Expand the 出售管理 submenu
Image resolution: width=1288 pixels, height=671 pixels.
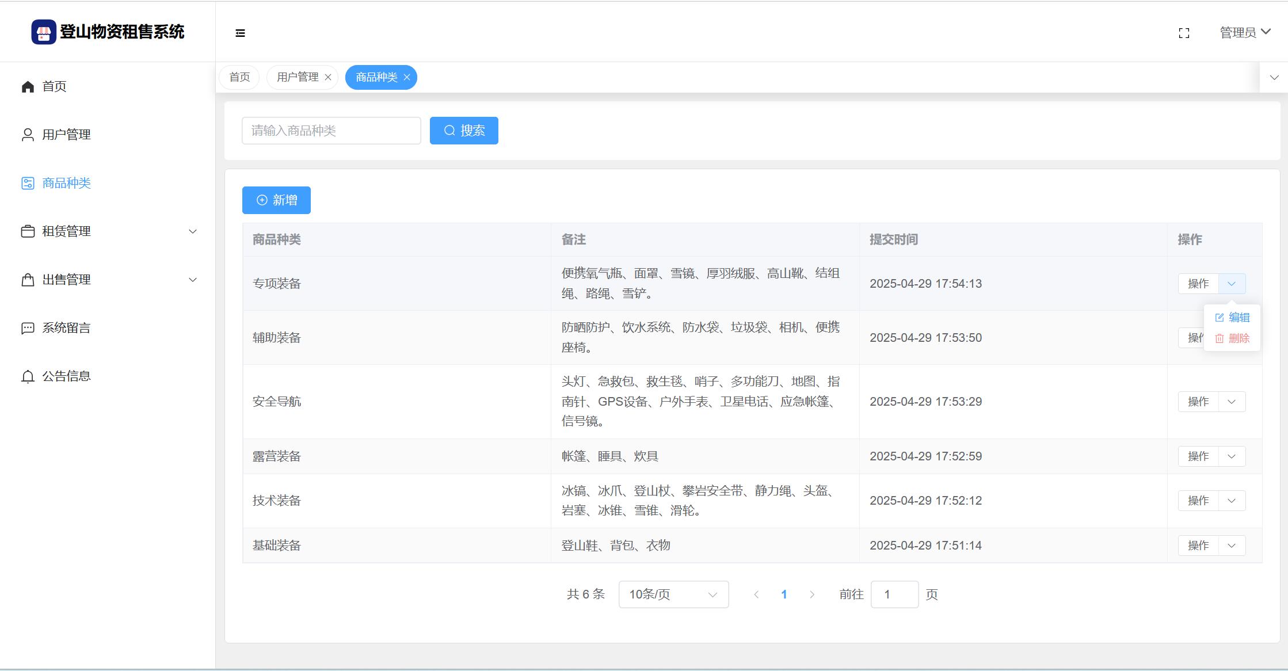coord(193,280)
